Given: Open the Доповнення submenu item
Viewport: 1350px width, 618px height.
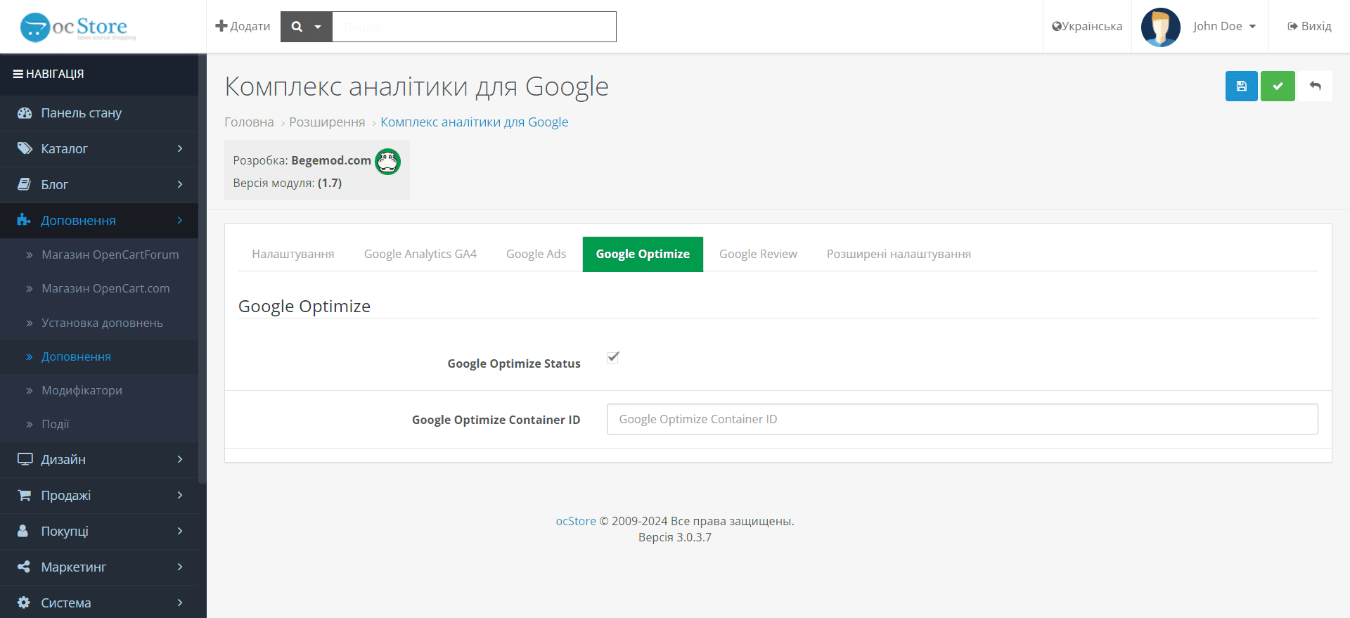Looking at the screenshot, I should point(99,356).
